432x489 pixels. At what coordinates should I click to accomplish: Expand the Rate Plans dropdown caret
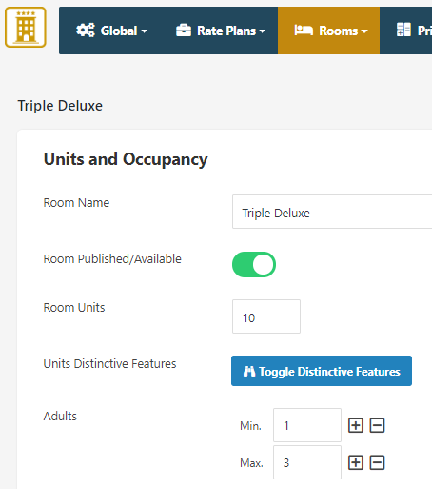(x=263, y=31)
